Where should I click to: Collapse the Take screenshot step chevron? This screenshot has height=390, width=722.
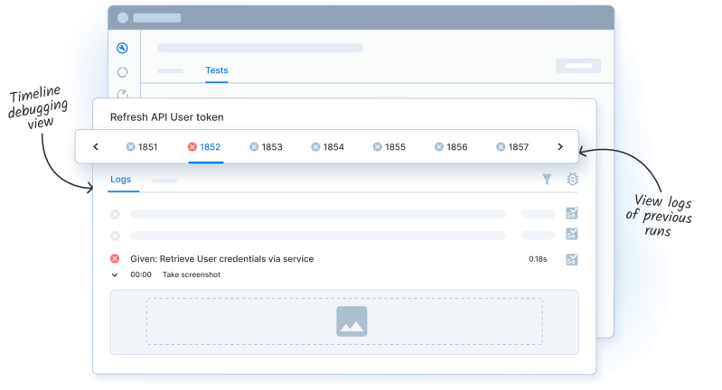point(115,275)
